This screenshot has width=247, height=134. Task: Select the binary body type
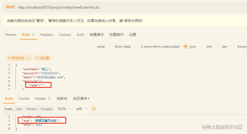click(239, 46)
